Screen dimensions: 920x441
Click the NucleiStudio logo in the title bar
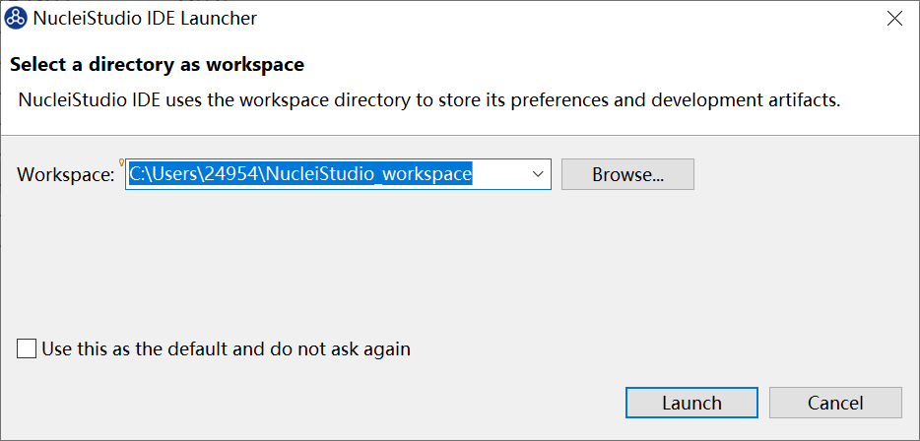coord(16,18)
